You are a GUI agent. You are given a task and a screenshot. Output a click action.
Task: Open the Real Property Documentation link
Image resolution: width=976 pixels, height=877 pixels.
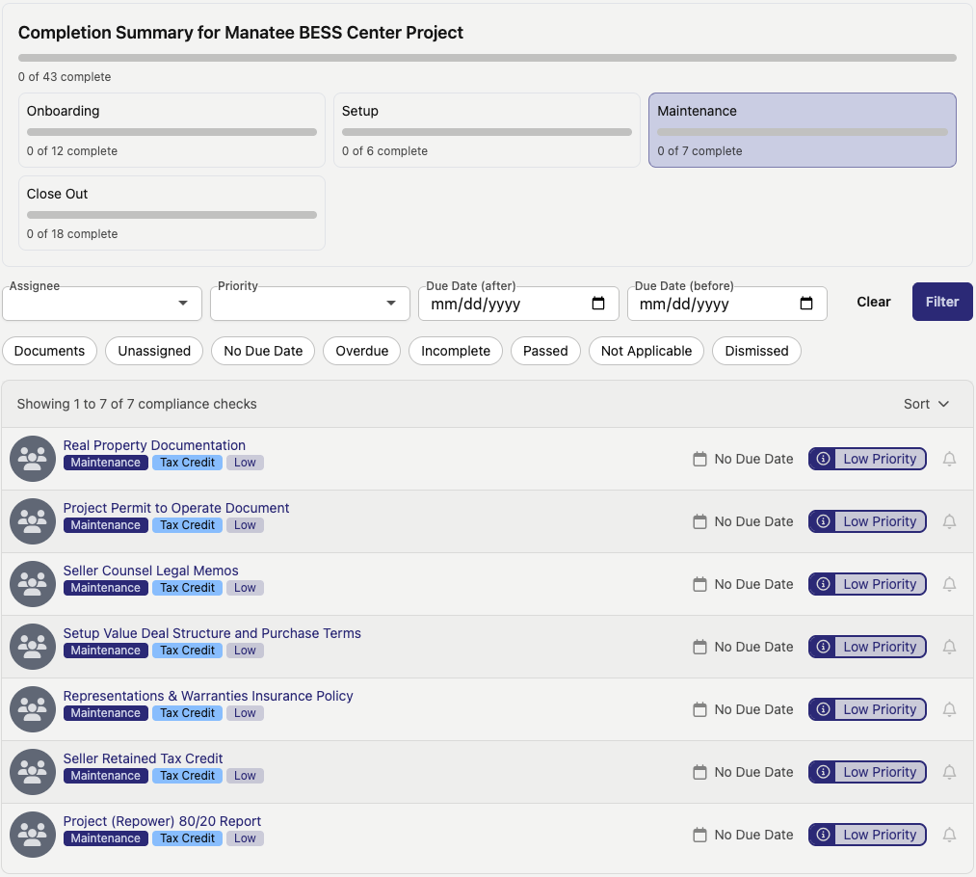(x=154, y=445)
